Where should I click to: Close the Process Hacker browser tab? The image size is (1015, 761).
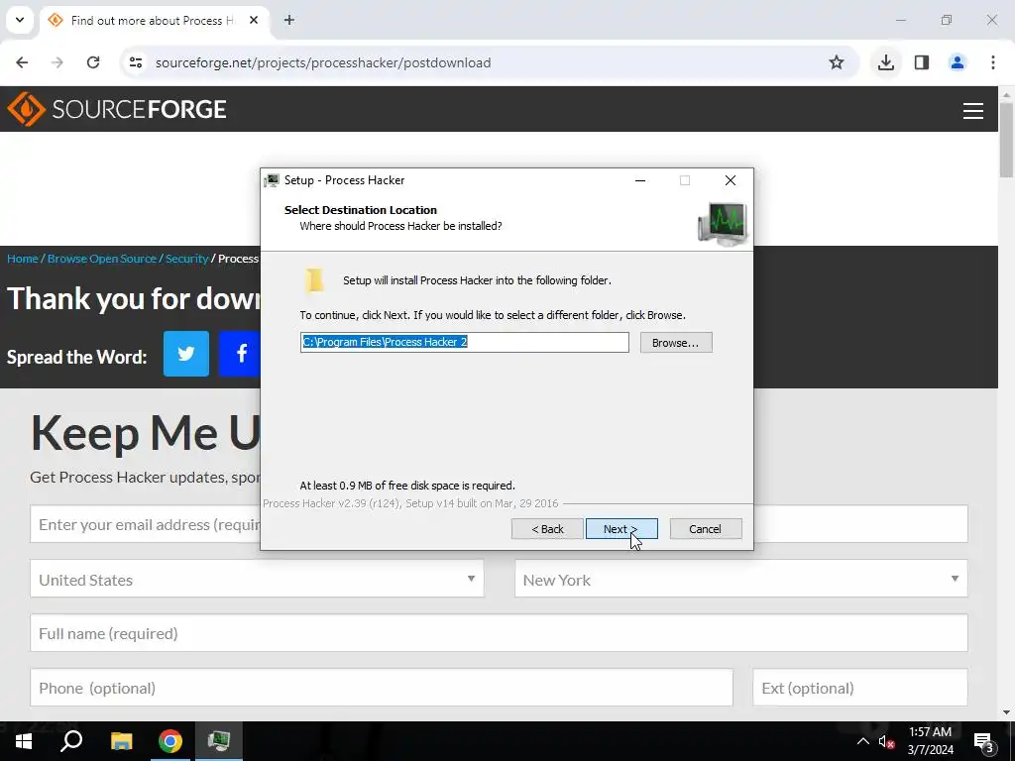(x=254, y=20)
